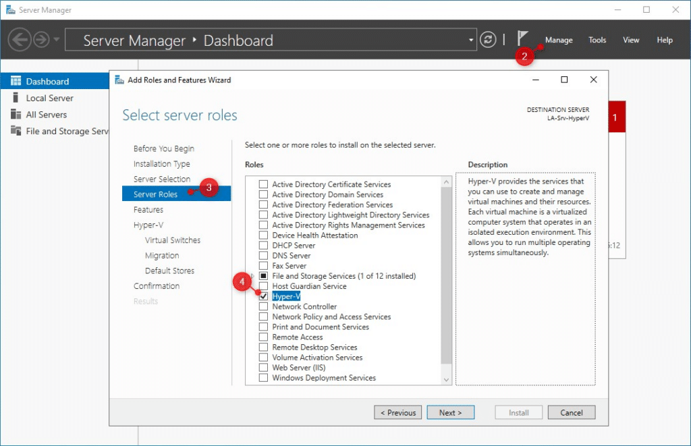The height and width of the screenshot is (446, 691).
Task: Open the Tools menu
Action: pos(597,40)
